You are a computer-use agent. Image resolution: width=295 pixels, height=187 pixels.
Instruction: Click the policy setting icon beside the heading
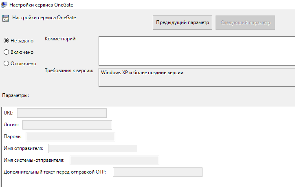coord(6,18)
